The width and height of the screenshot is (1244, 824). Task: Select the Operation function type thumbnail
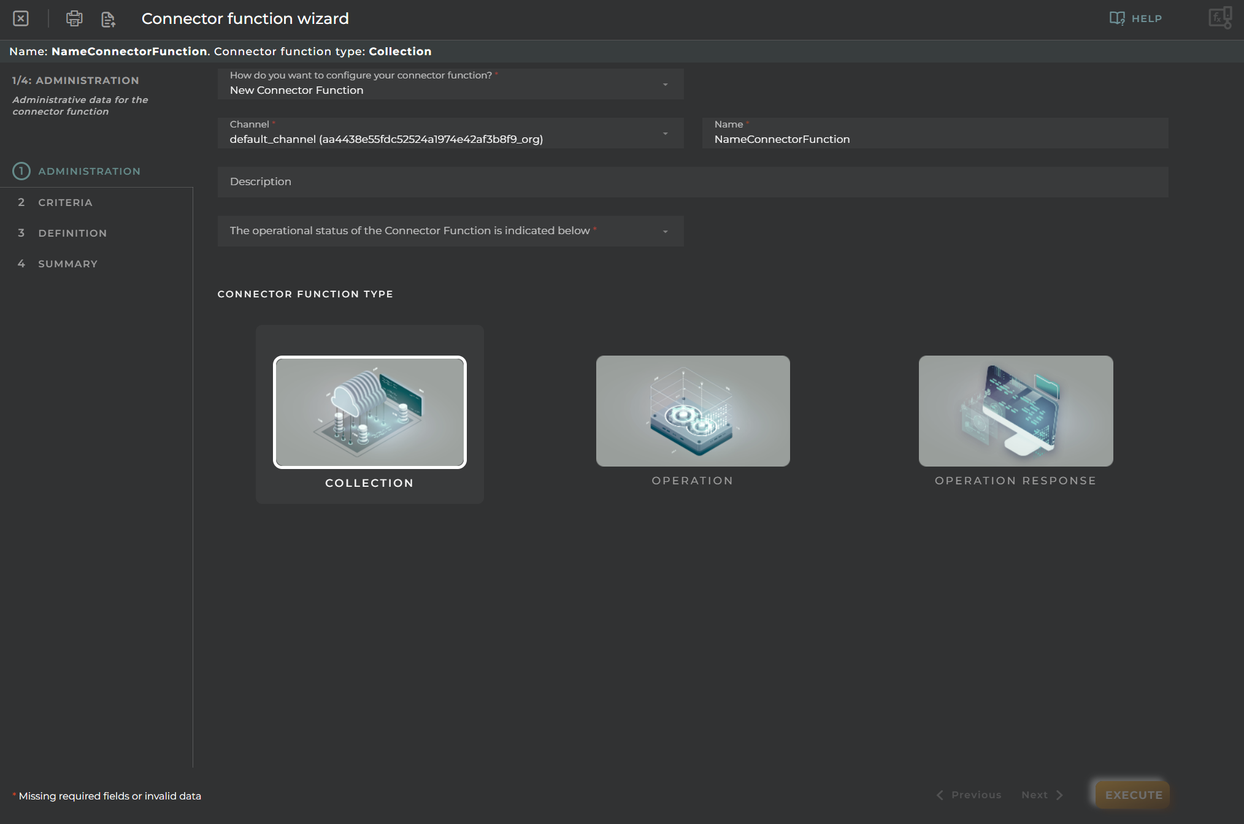tap(693, 411)
